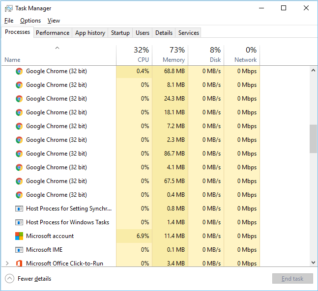
Task: Click the 6.9% CPU value
Action: tap(143, 236)
